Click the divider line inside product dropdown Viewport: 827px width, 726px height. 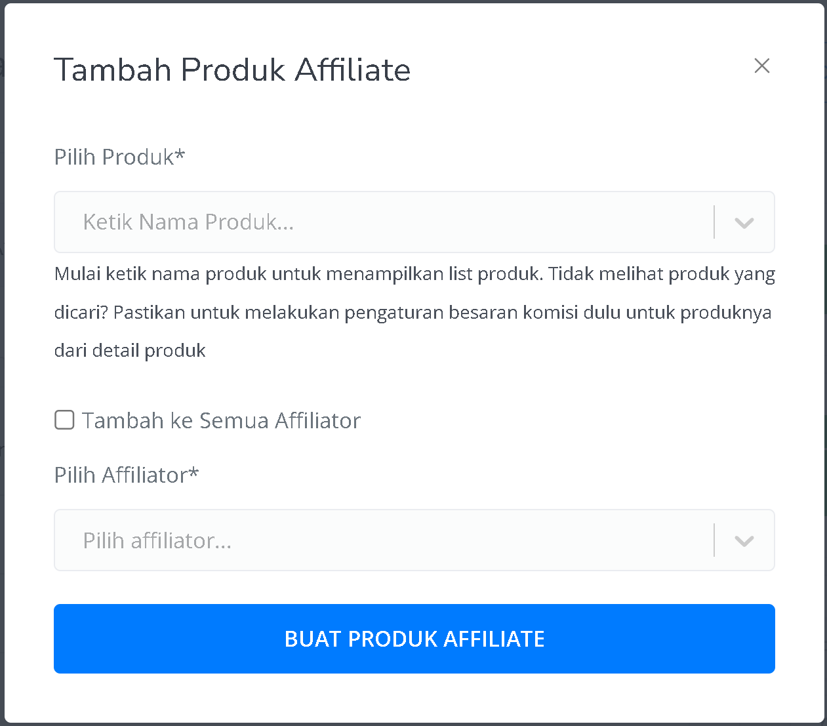tap(714, 222)
